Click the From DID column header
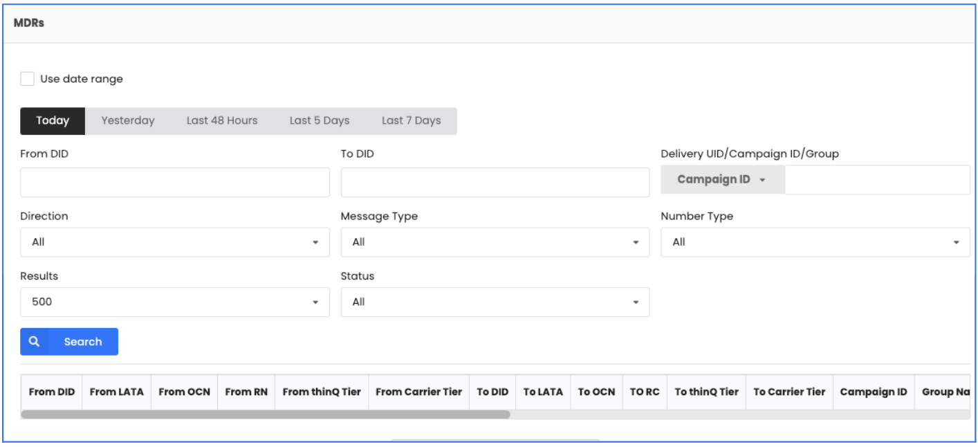The width and height of the screenshot is (978, 447). pyautogui.click(x=51, y=392)
